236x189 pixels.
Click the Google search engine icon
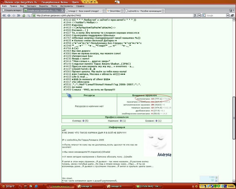click(x=204, y=15)
